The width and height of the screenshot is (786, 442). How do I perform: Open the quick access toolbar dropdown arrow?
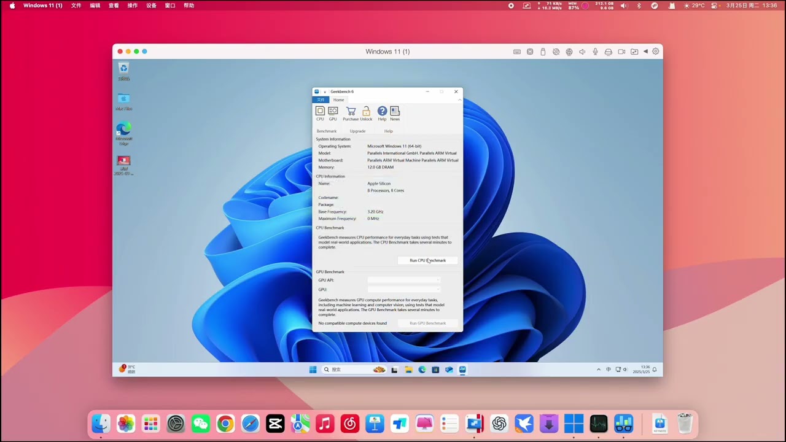click(325, 91)
